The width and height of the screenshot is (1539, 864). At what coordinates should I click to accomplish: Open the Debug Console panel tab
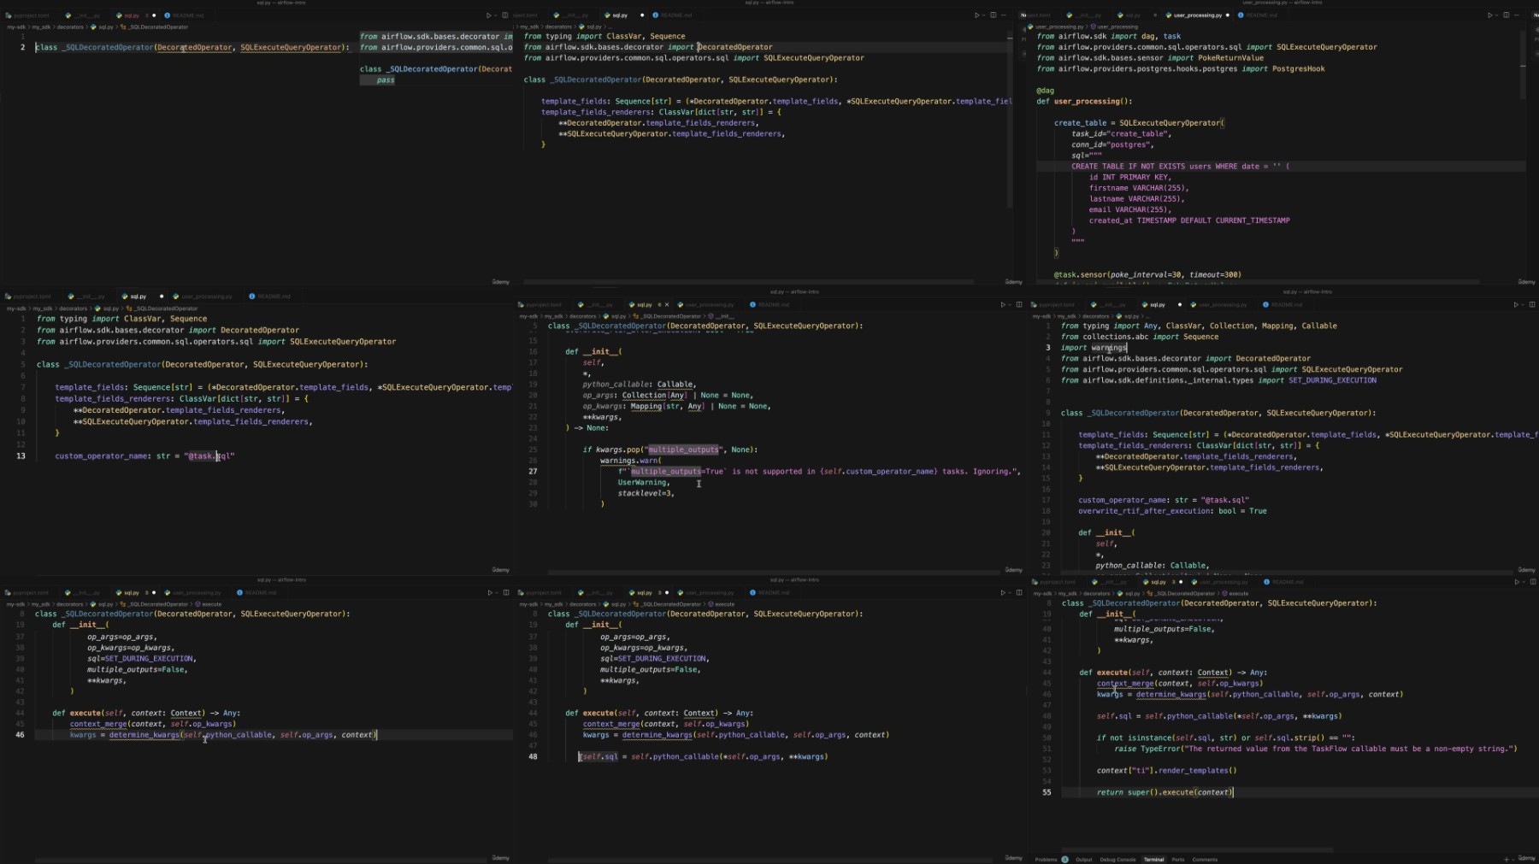tap(1117, 859)
